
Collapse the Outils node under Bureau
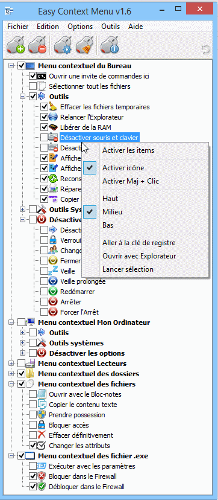(x=22, y=96)
